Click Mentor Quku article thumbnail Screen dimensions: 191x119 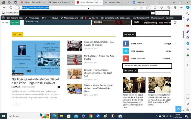(75, 89)
